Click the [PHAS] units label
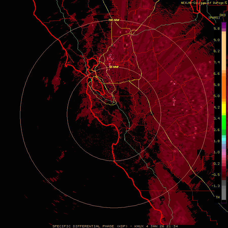The image size is (228, 228). pos(214,17)
